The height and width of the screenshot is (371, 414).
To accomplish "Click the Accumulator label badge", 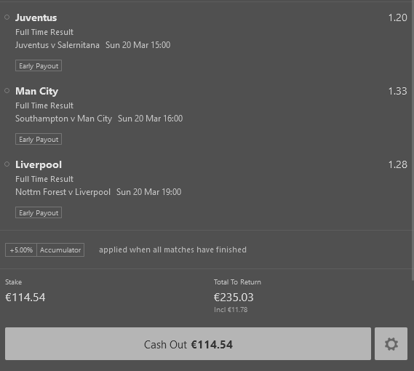I will pos(60,250).
